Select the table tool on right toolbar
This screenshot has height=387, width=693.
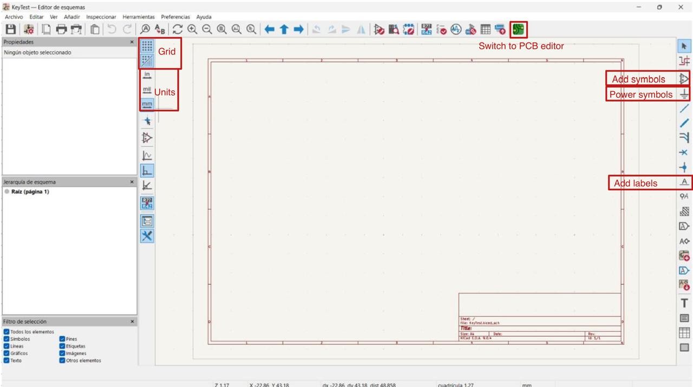(x=684, y=333)
